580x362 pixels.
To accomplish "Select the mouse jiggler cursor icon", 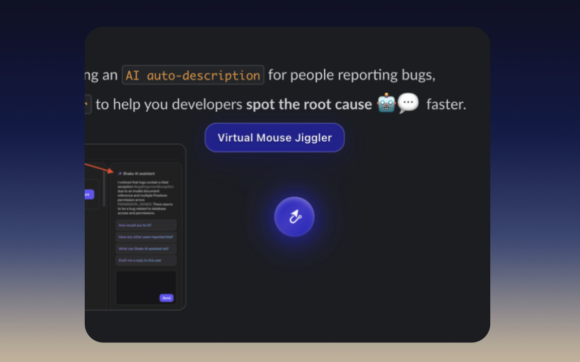I will click(x=295, y=216).
